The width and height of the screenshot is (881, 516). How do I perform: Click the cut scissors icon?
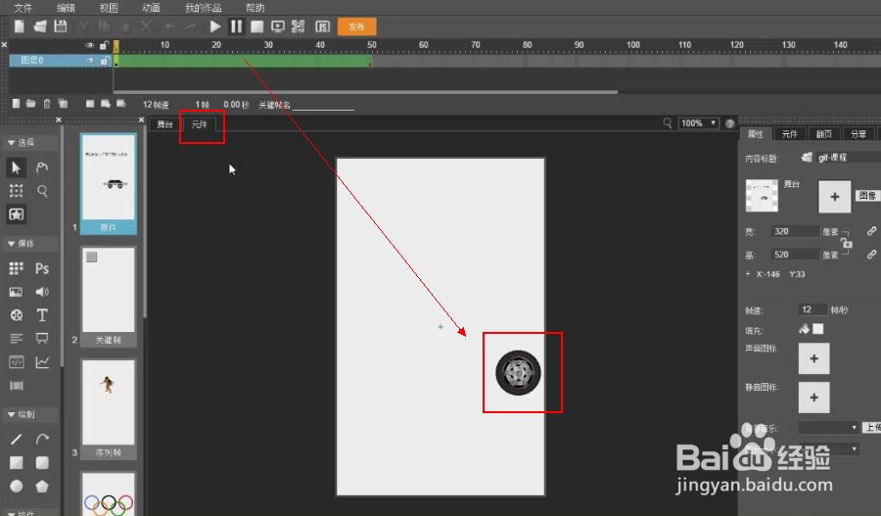[85, 26]
